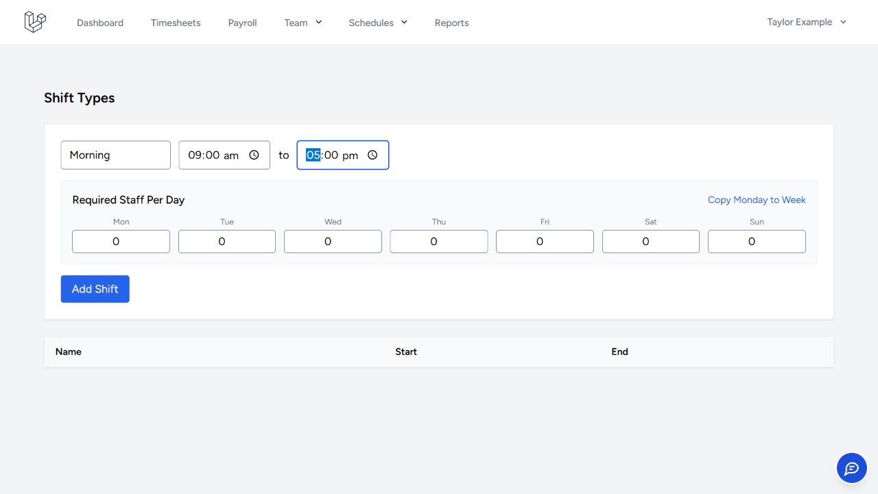Image resolution: width=878 pixels, height=494 pixels.
Task: Focus the Thu required staff field
Action: point(439,242)
